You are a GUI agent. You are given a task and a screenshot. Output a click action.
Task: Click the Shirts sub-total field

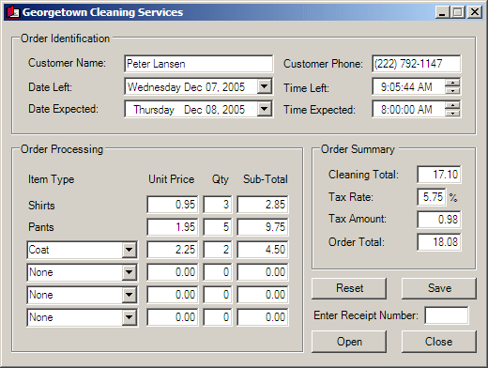(263, 205)
